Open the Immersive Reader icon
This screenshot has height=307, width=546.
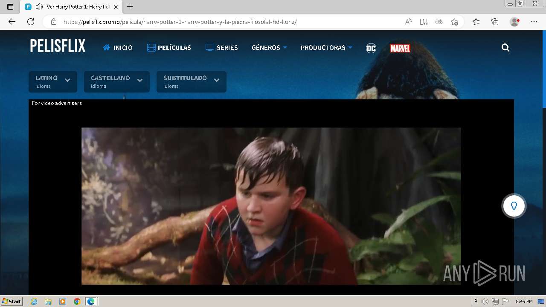pyautogui.click(x=424, y=22)
